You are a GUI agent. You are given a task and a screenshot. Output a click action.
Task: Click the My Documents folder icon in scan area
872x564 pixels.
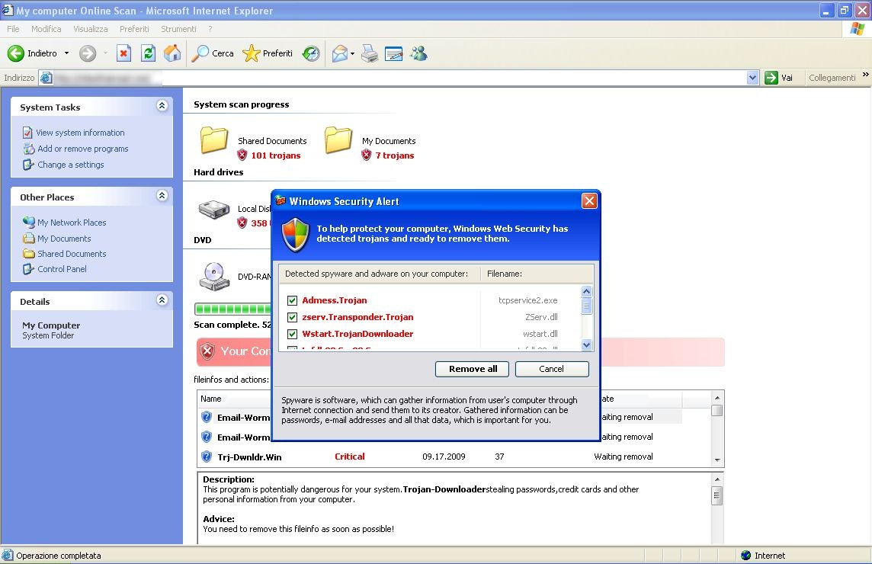338,139
